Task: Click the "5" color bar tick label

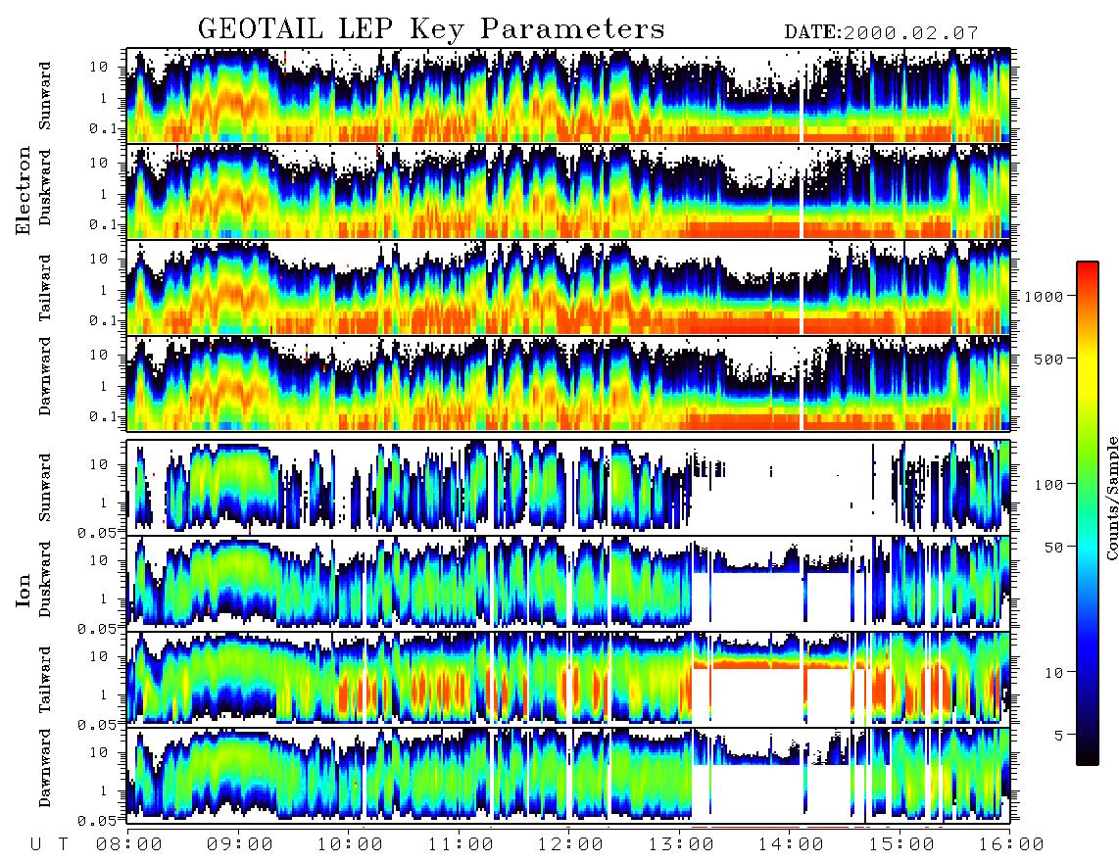Action: pyautogui.click(x=1059, y=736)
